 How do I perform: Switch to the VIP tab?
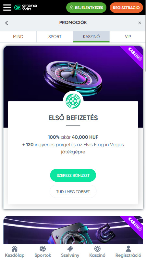128,37
